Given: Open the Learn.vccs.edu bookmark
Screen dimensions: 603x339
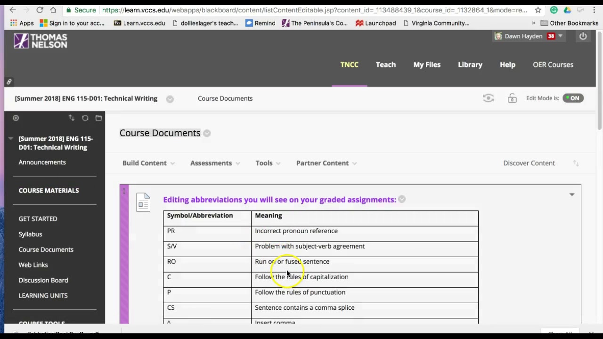Looking at the screenshot, I should pos(139,23).
